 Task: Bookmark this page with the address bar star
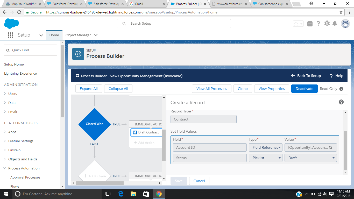pyautogui.click(x=341, y=12)
